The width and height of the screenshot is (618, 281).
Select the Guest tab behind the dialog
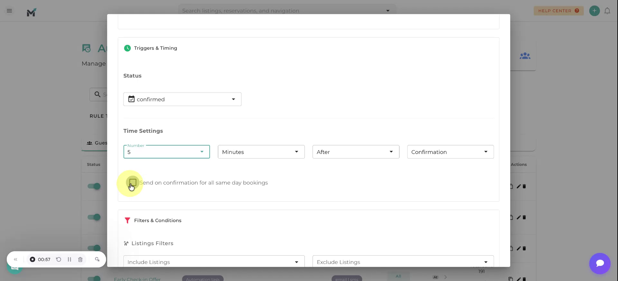click(x=97, y=143)
